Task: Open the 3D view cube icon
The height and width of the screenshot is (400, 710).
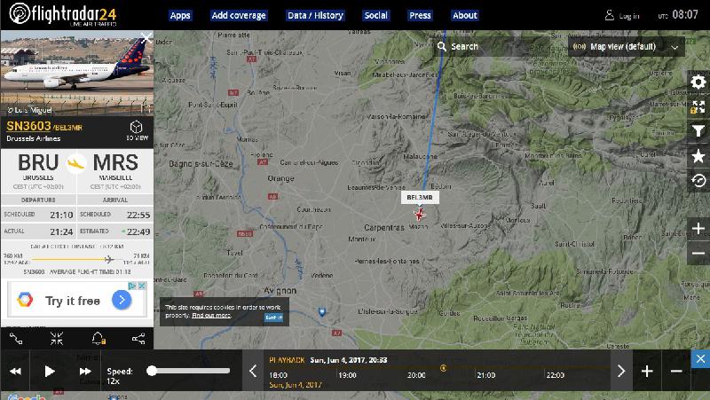Action: point(137,127)
